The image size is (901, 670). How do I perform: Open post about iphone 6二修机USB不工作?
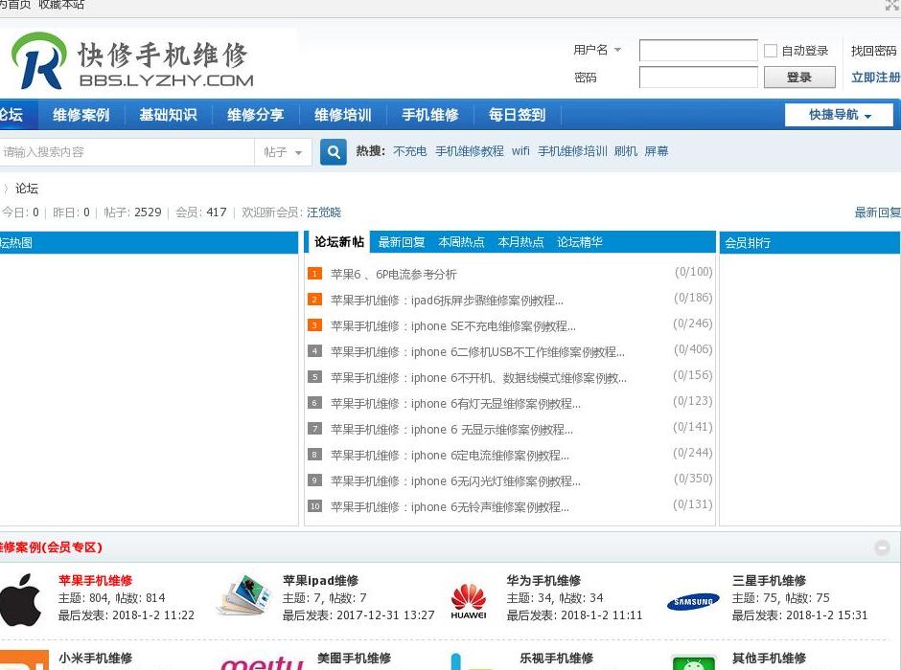tap(477, 351)
